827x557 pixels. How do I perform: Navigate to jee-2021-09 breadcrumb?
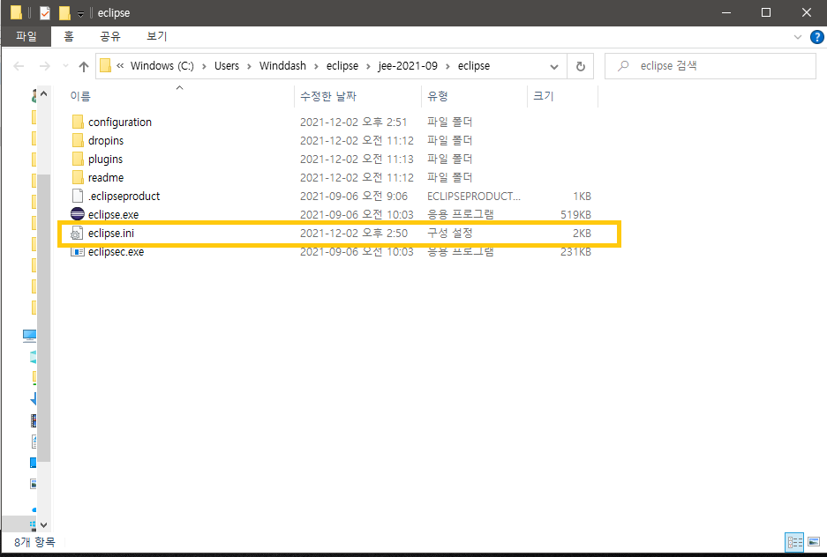point(408,66)
